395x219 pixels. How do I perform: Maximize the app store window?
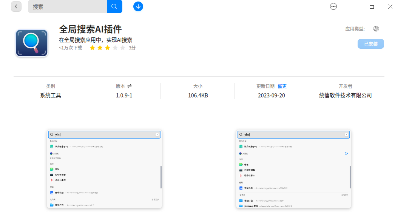372,7
